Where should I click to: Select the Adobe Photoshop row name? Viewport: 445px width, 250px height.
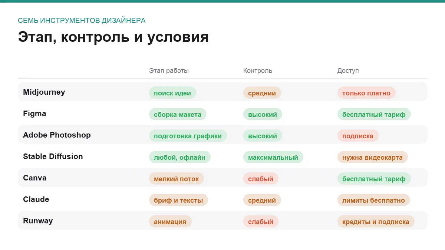click(57, 135)
